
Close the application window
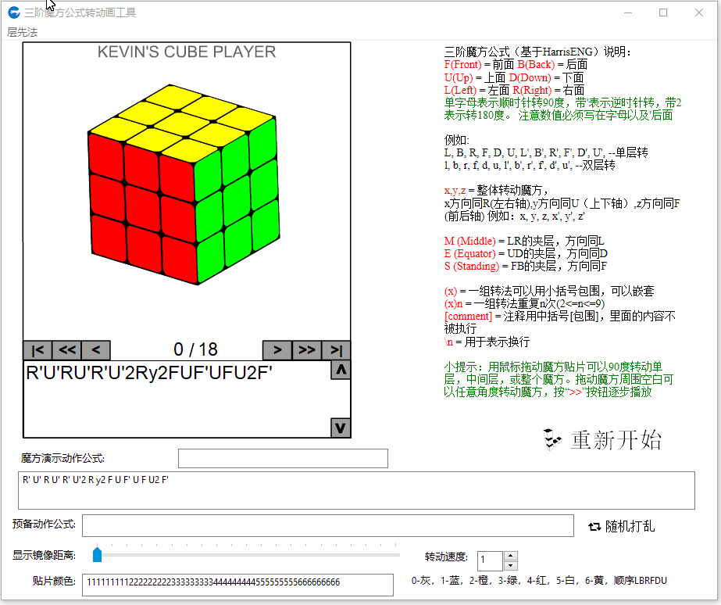pos(699,13)
